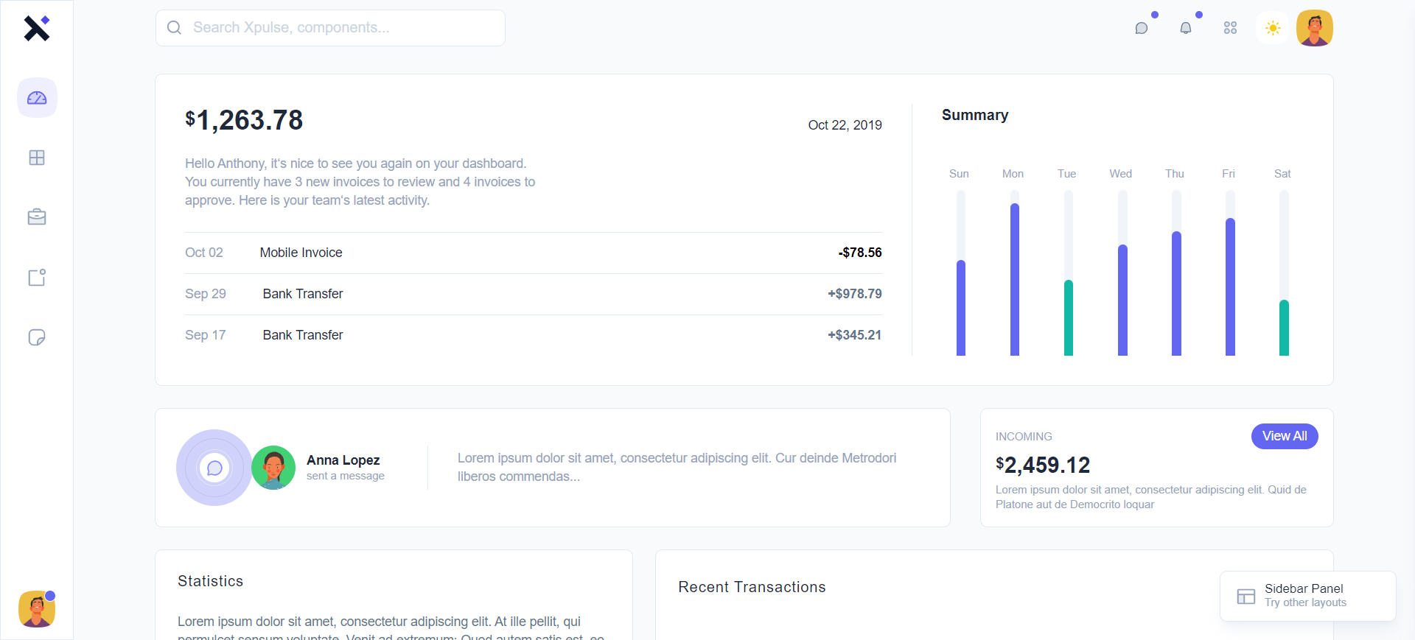Toggle the sun light/dark theme switch
1415x640 pixels.
[1273, 28]
